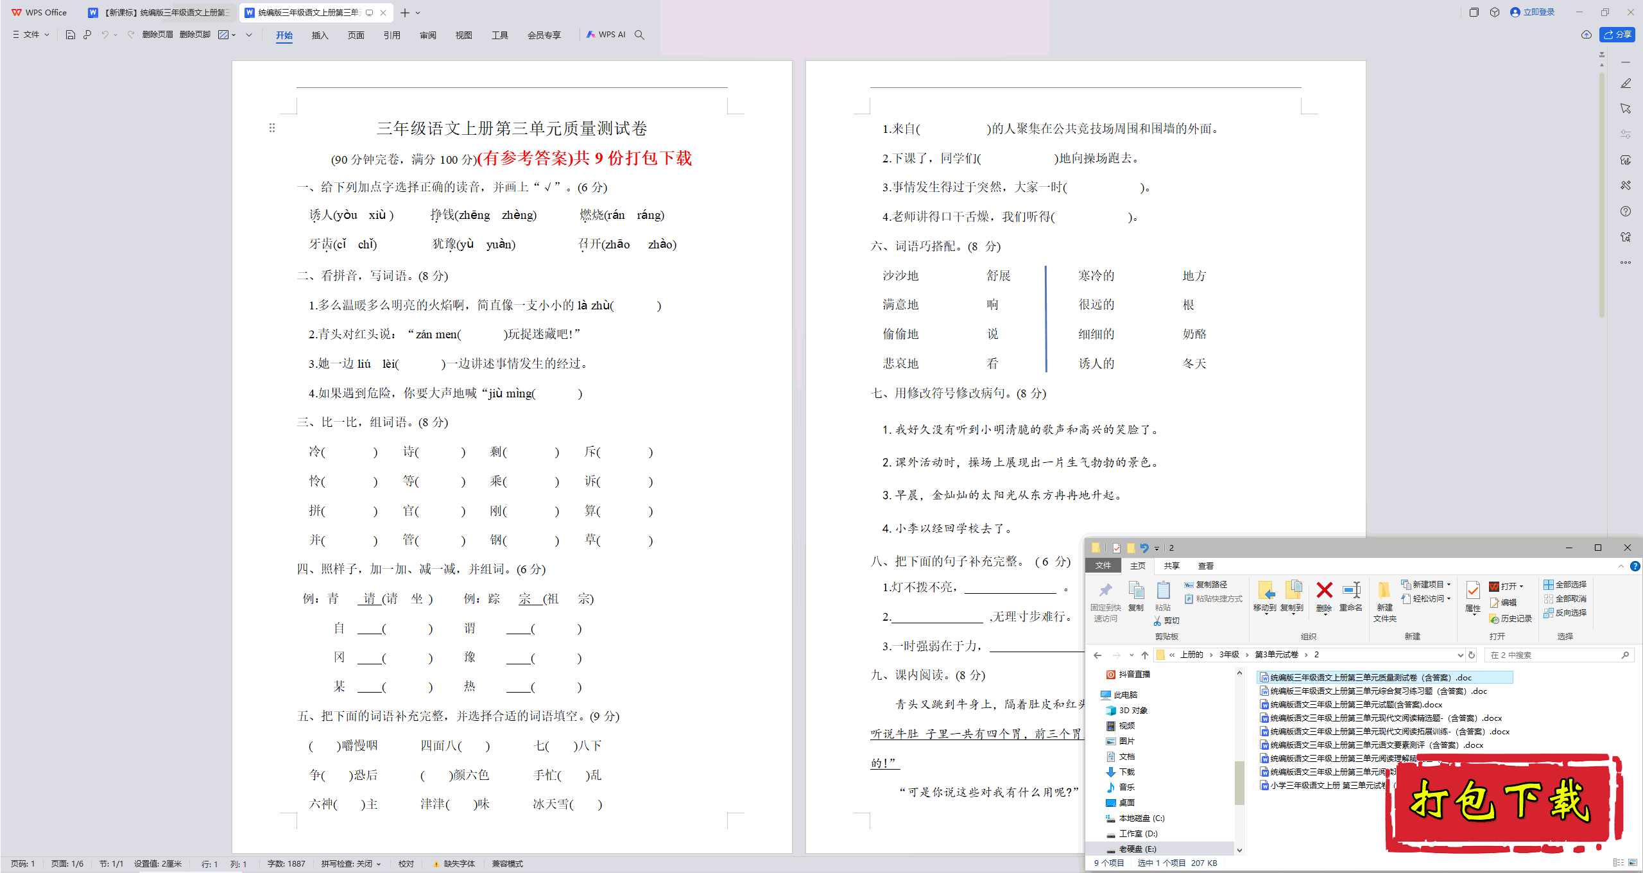Open the 视图 tab in WPS
Image resolution: width=1643 pixels, height=873 pixels.
click(463, 35)
